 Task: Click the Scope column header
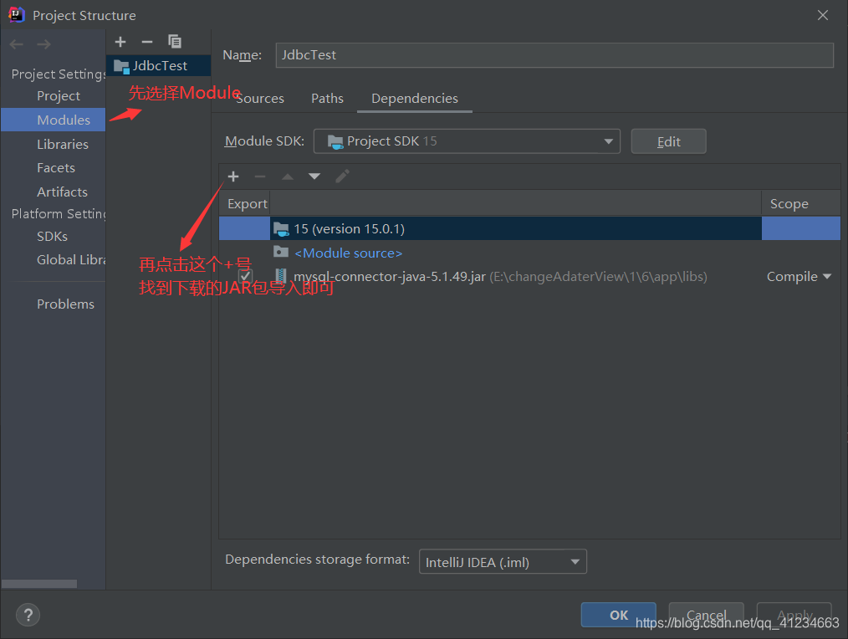801,203
